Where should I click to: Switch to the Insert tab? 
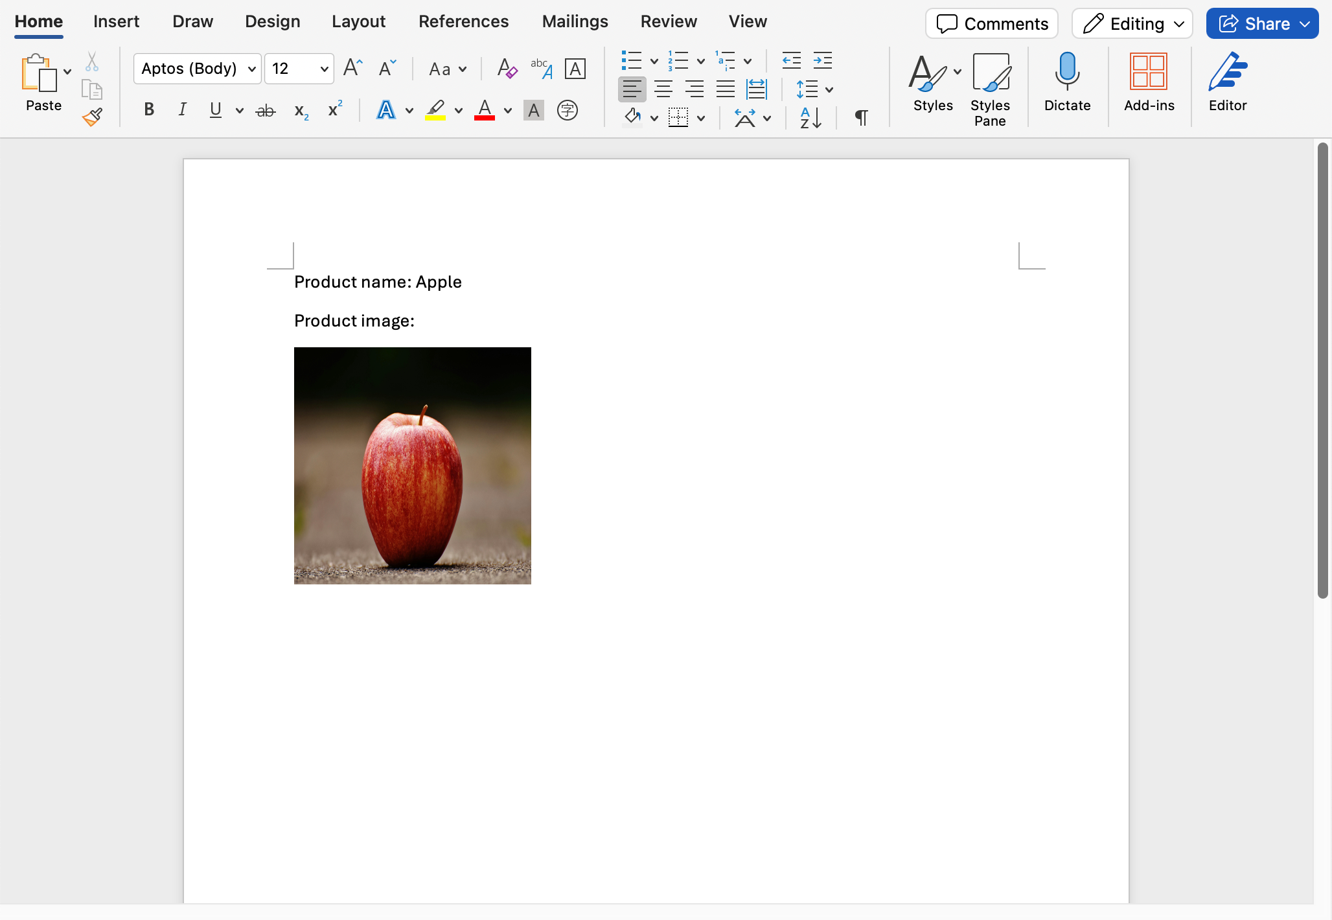[116, 21]
